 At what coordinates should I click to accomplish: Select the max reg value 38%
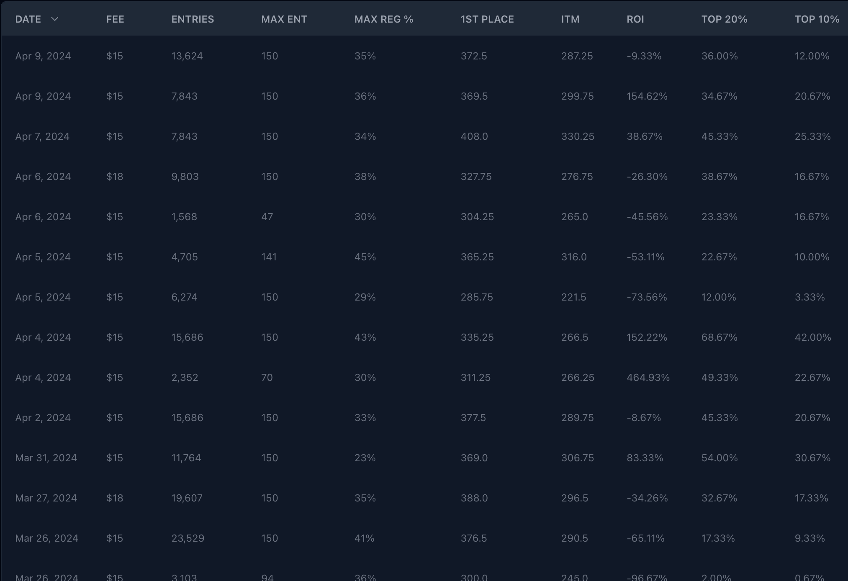tap(365, 177)
